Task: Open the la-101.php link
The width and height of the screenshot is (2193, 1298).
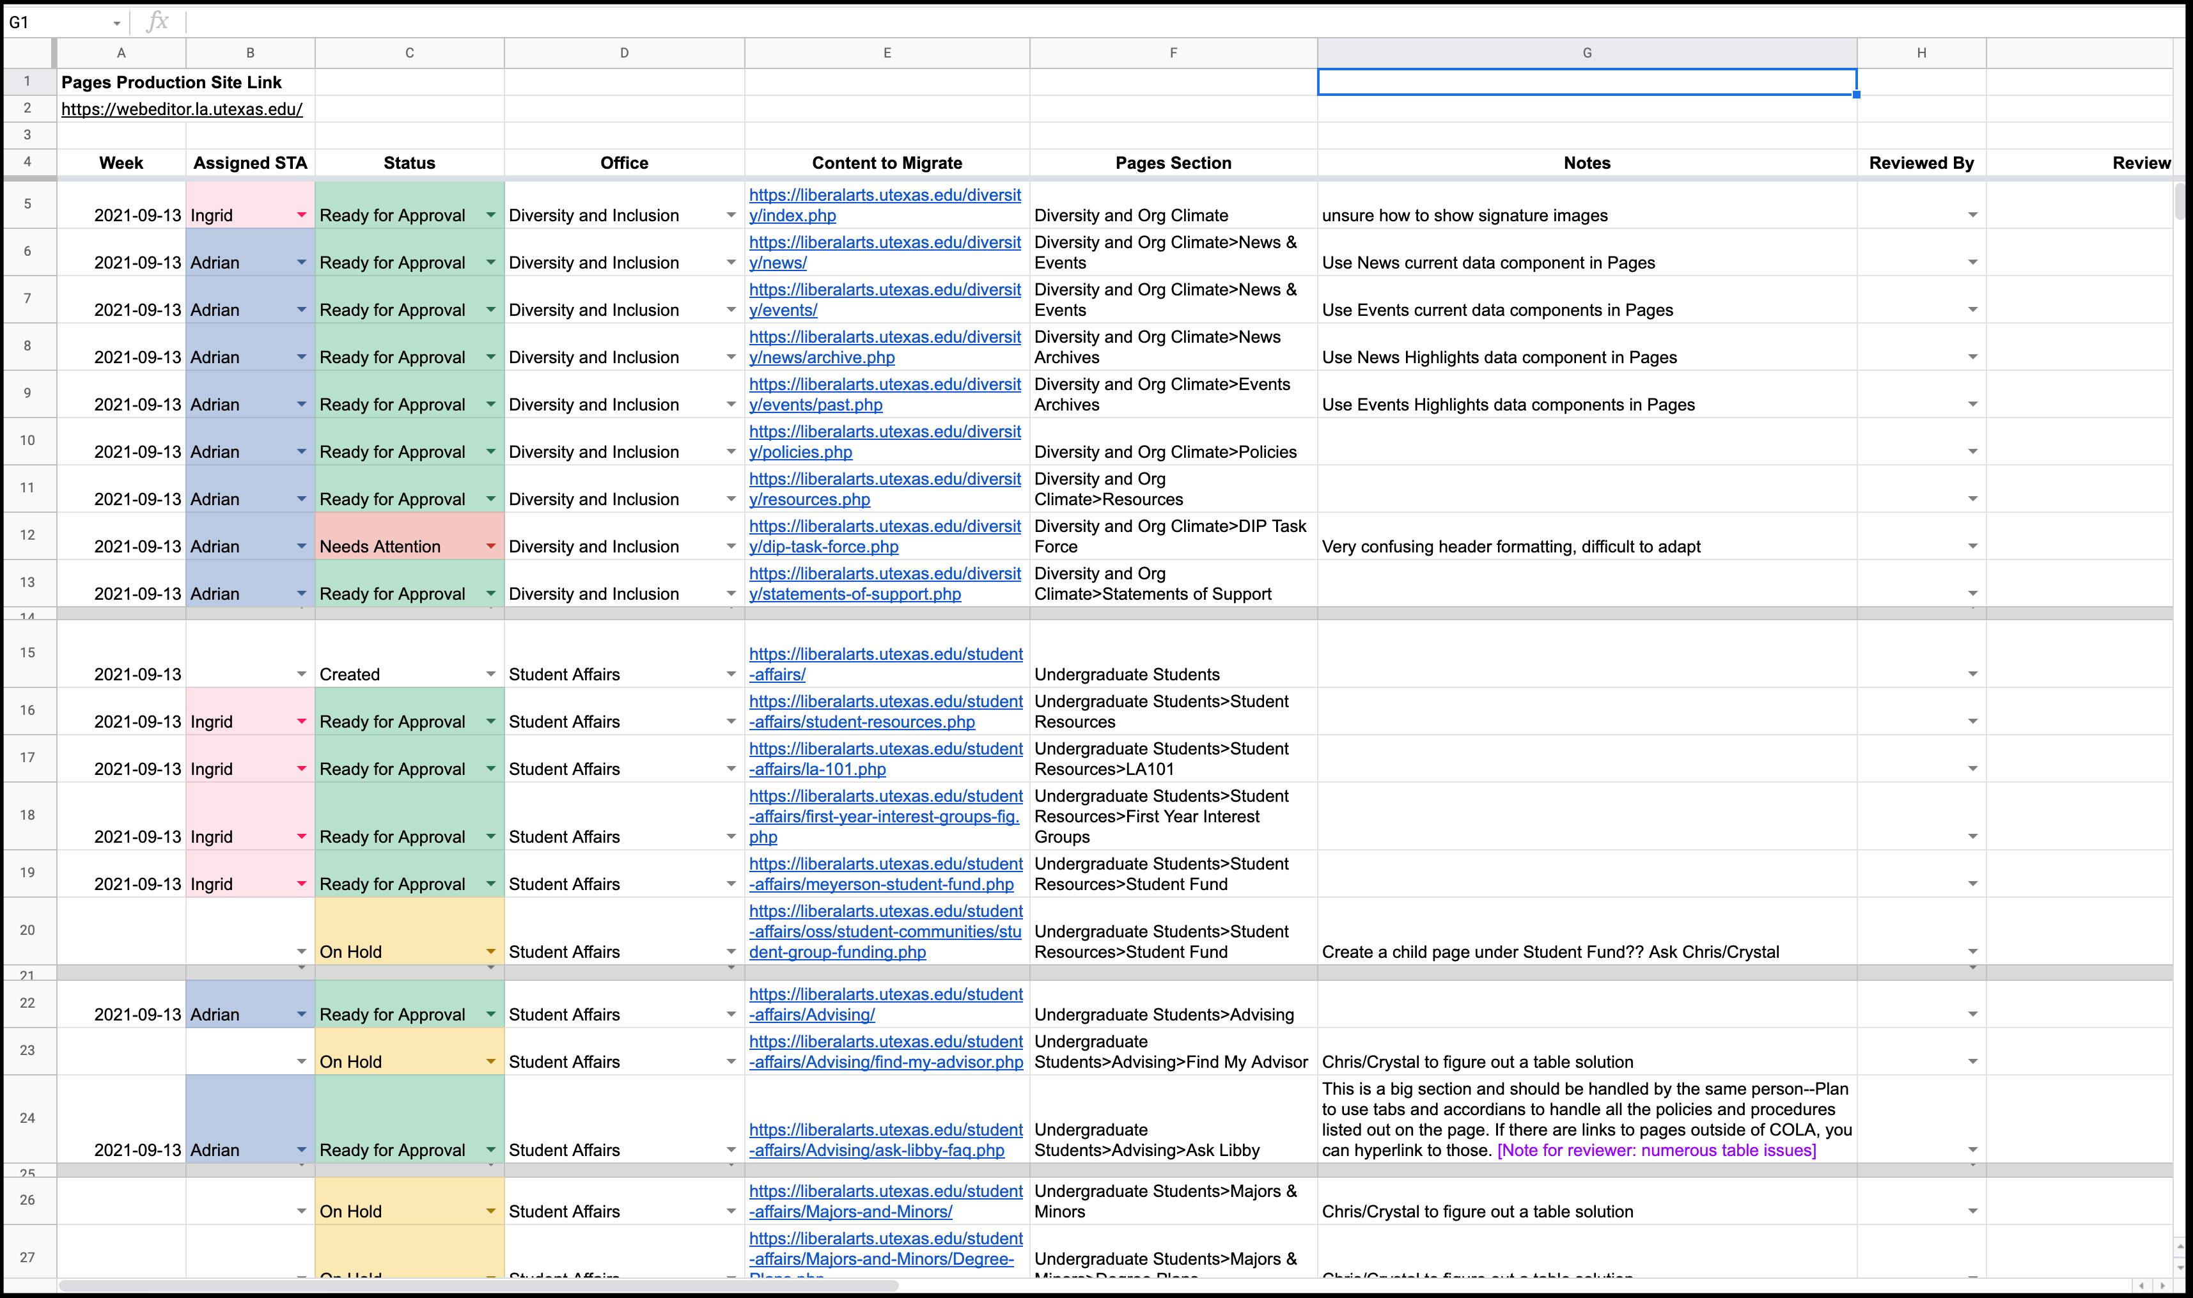Action: coord(886,759)
